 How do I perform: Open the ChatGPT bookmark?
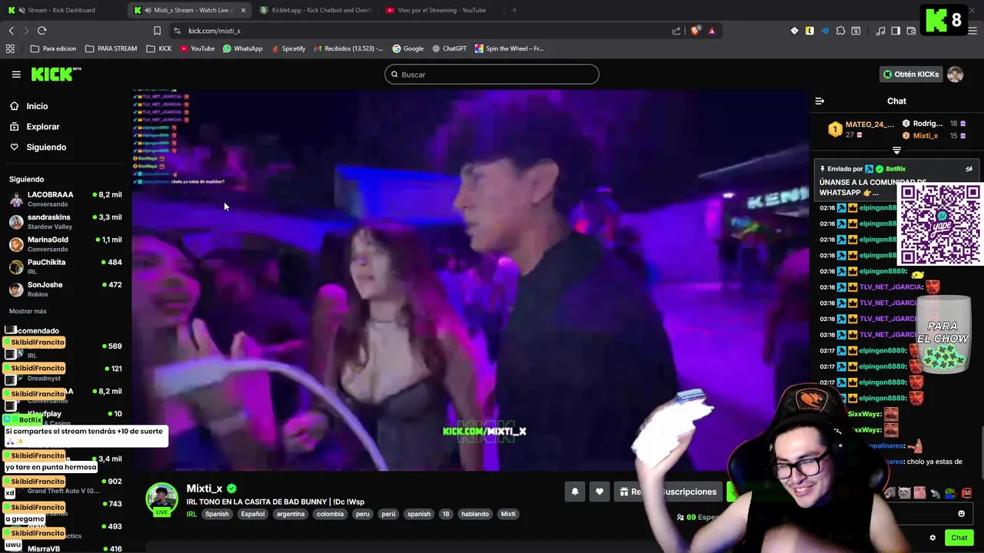[x=449, y=48]
